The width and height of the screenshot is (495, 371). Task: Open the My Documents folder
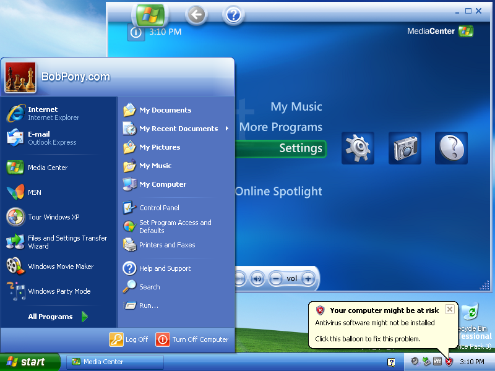(x=175, y=110)
